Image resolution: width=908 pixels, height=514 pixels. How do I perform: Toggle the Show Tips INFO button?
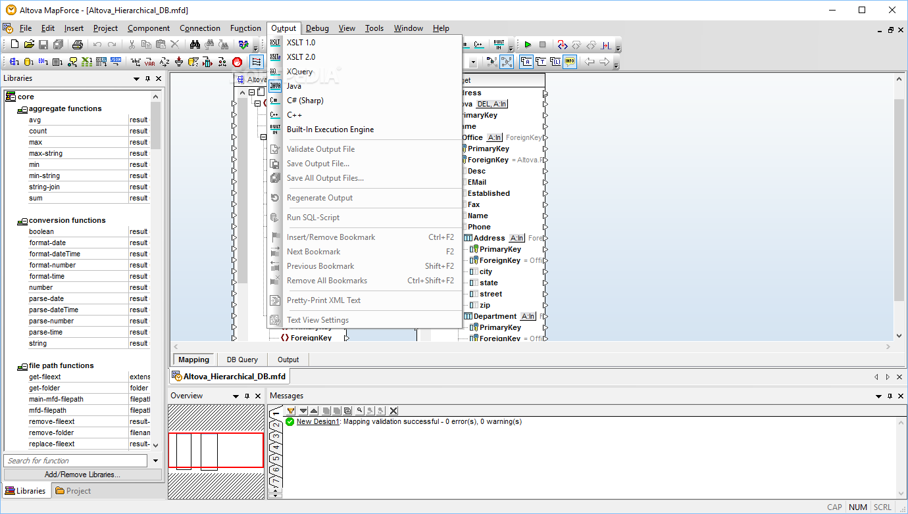(570, 62)
